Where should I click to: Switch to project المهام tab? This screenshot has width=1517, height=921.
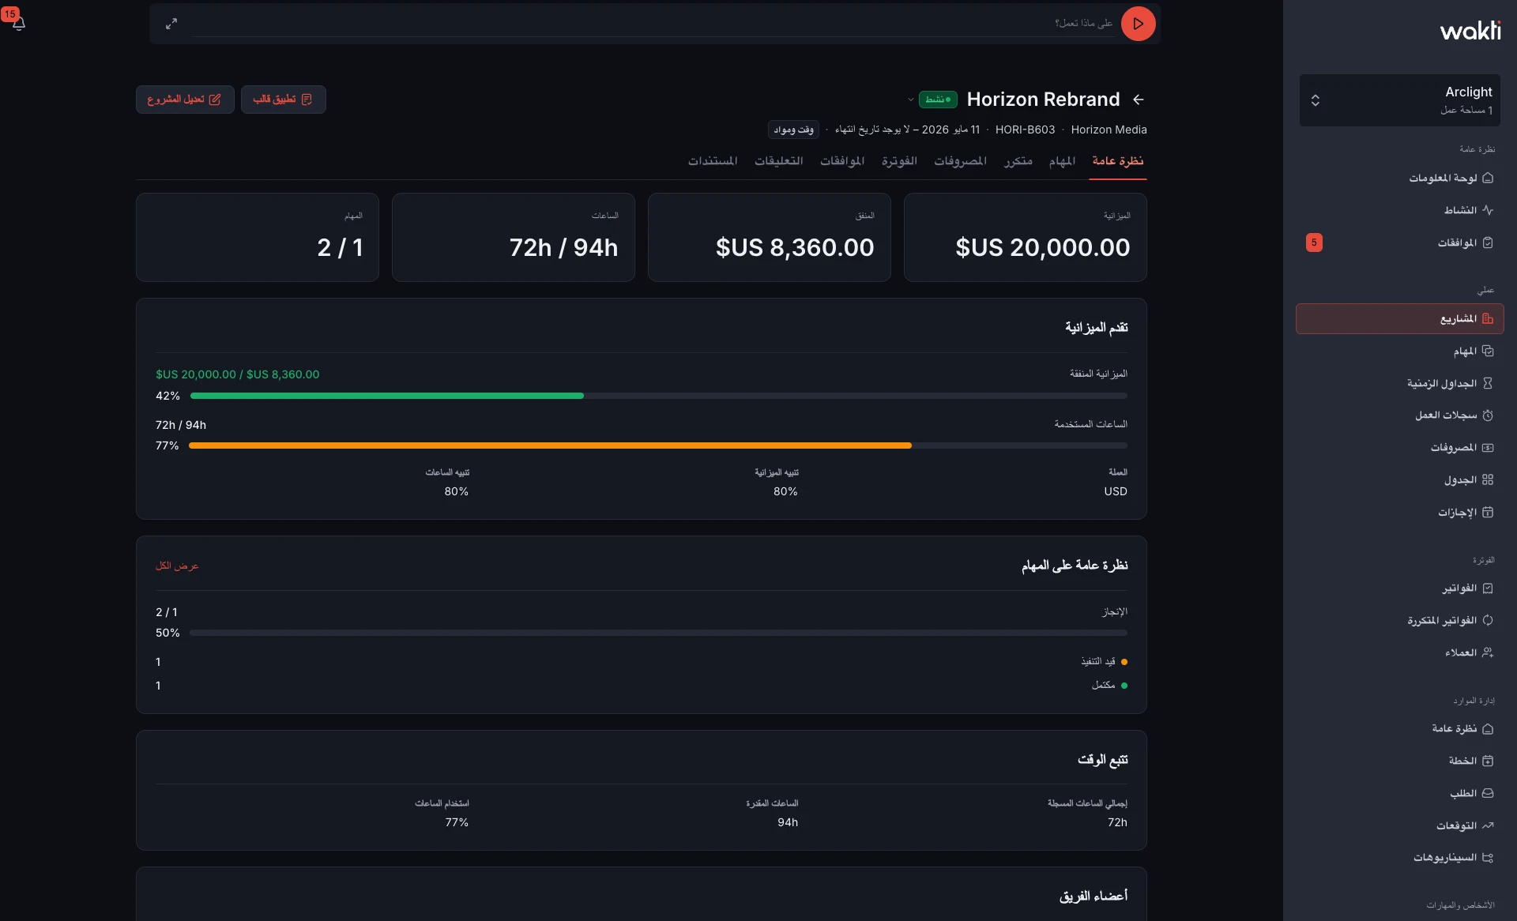(1062, 161)
